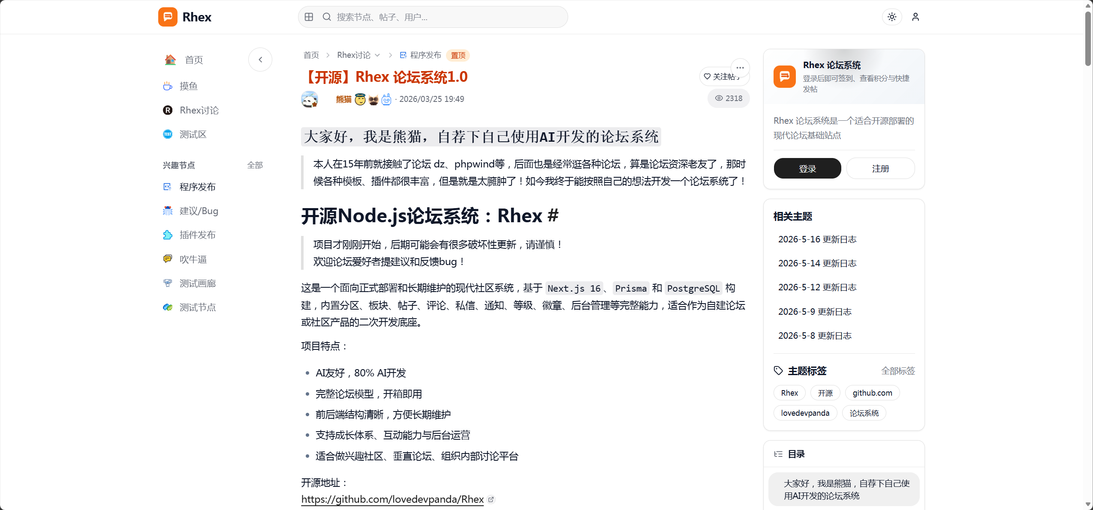Click the blue robot badge next to author

pos(386,99)
